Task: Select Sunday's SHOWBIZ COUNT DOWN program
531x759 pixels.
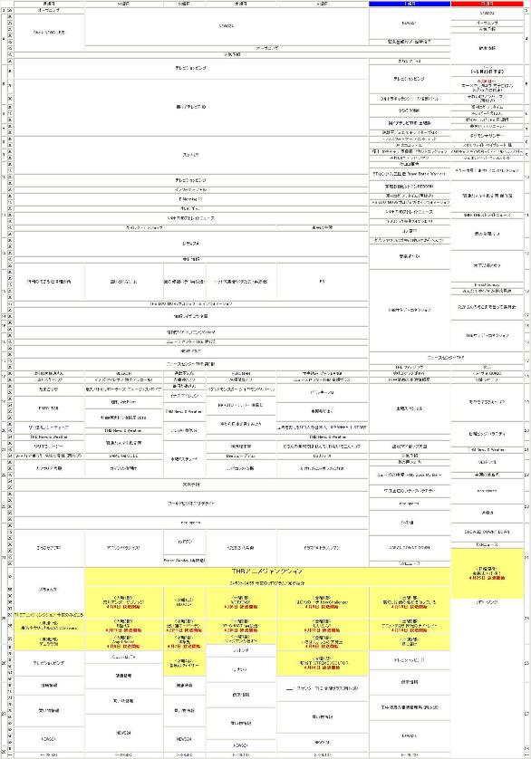Action: pyautogui.click(x=487, y=532)
